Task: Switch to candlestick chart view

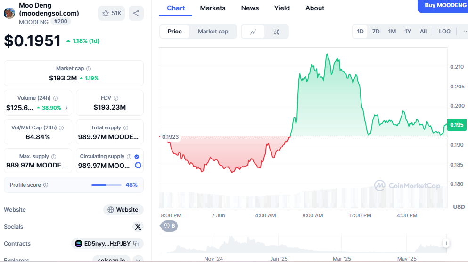Action: tap(277, 32)
